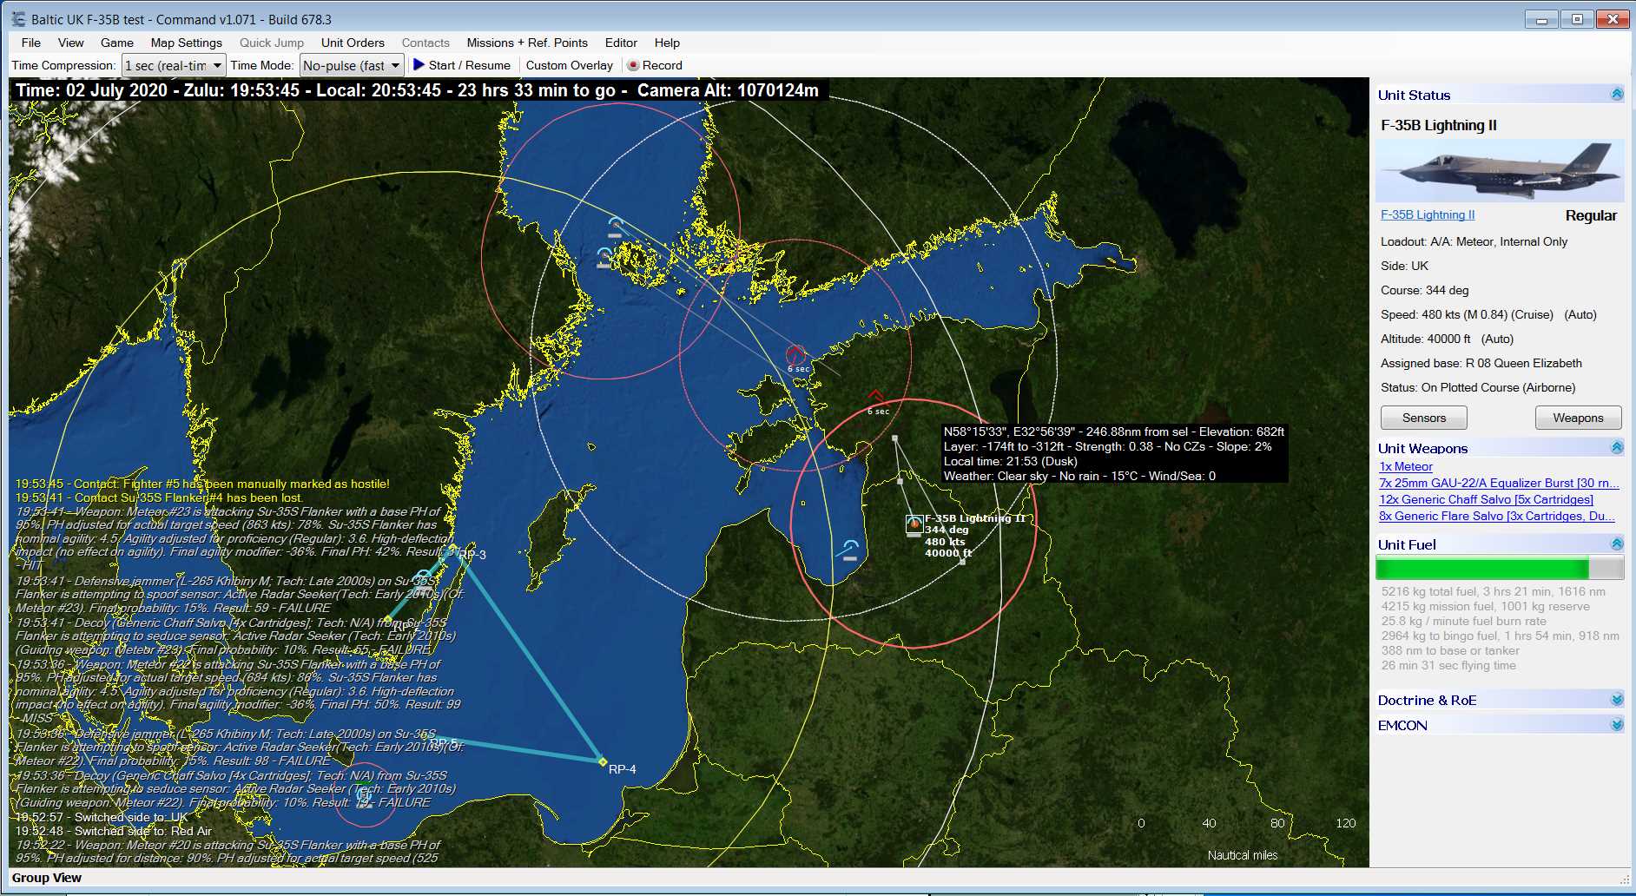The image size is (1636, 896).
Task: Expand the Doctrine & RoE section
Action: tap(1617, 700)
